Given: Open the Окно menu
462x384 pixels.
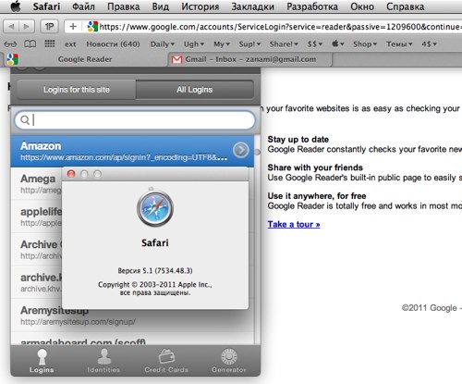Looking at the screenshot, I should point(362,6).
